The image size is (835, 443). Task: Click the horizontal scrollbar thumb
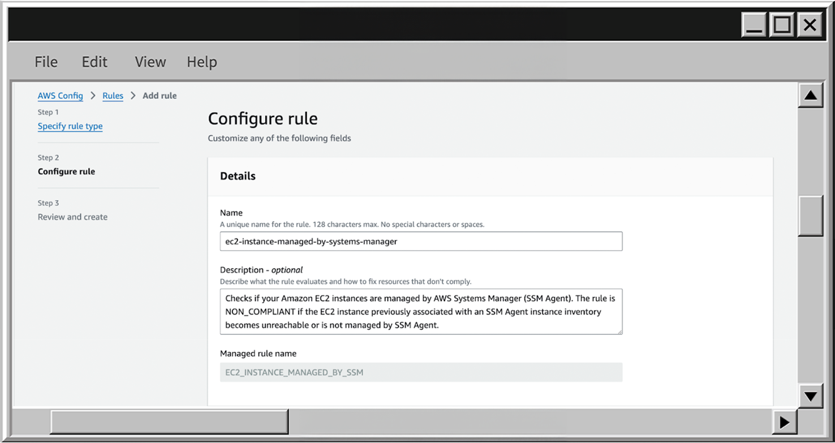[169, 422]
